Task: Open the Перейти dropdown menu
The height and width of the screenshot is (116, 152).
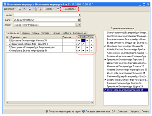Action: [x=49, y=9]
